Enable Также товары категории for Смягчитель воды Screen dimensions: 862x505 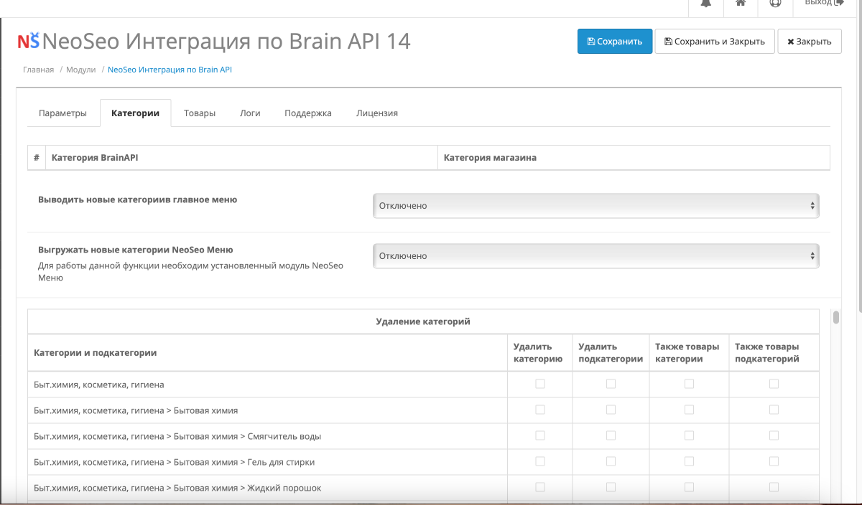[x=689, y=436]
